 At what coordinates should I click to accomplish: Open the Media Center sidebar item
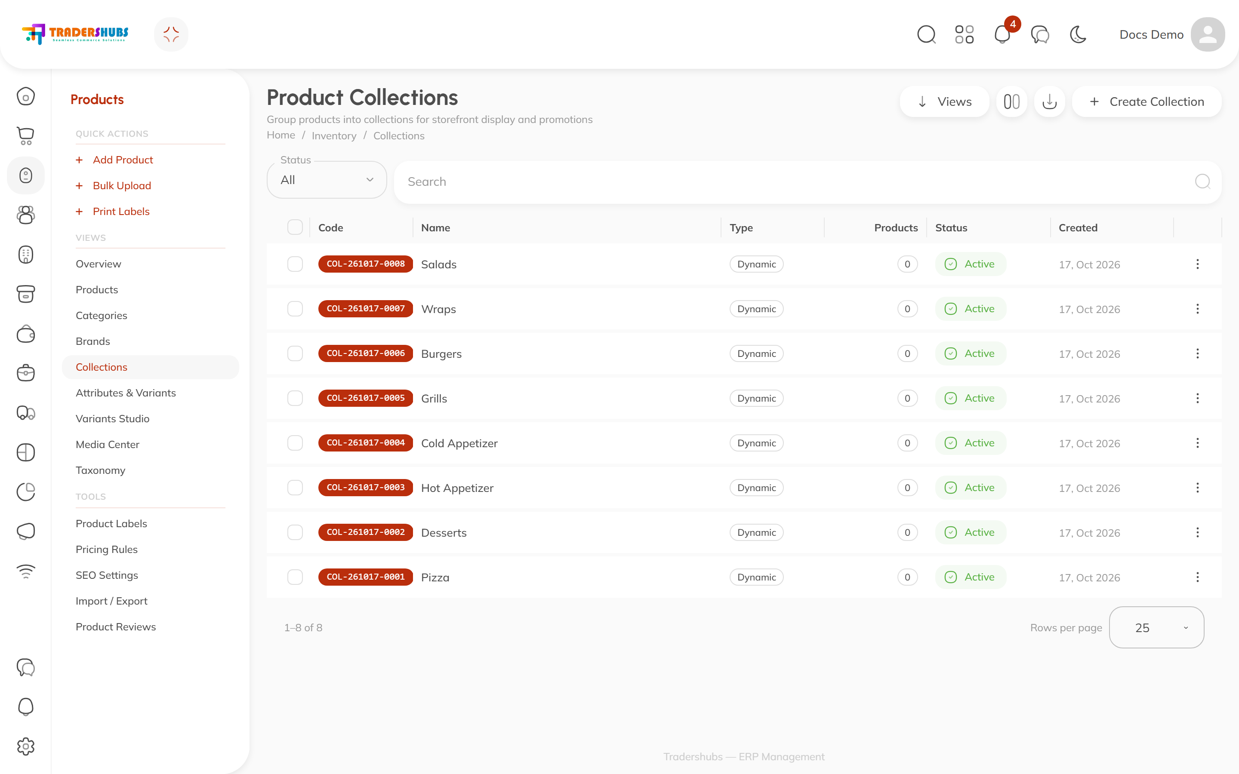tap(108, 444)
